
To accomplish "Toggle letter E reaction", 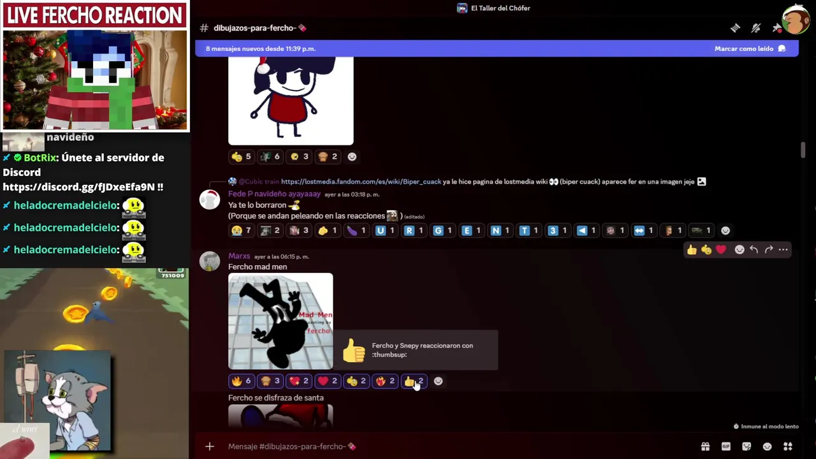I will (471, 230).
